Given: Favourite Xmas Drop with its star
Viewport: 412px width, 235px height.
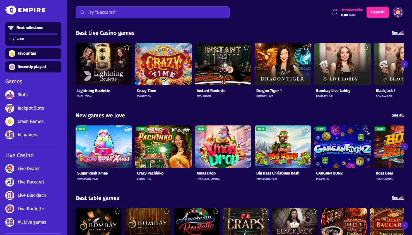Looking at the screenshot, I should click(246, 130).
